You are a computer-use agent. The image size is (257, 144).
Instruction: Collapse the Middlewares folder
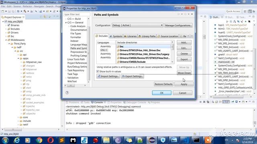(6, 40)
